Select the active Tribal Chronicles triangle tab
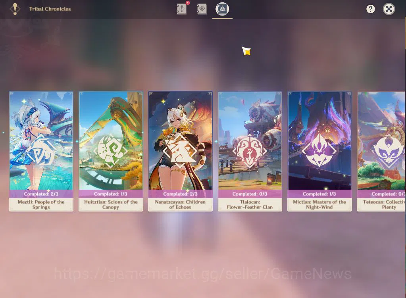This screenshot has height=298, width=406. [x=222, y=9]
